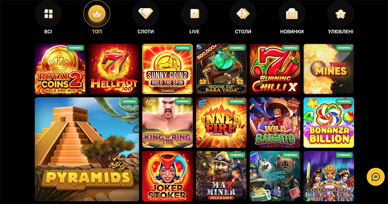The height and width of the screenshot is (204, 388).
Task: Open the ВСІ all games category icon
Action: pos(48,14)
